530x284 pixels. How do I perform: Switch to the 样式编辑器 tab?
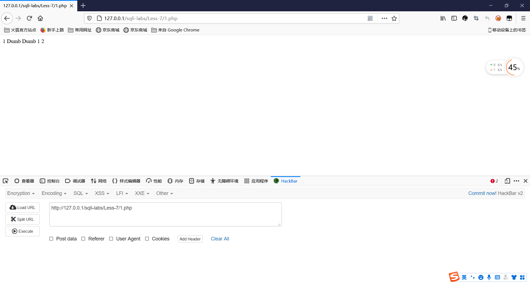[x=126, y=181]
